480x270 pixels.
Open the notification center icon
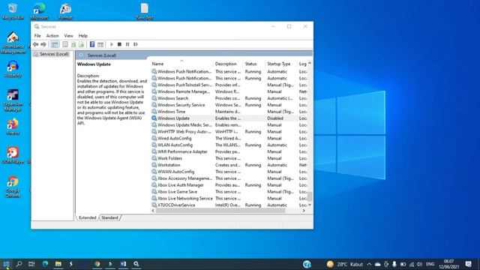click(468, 264)
